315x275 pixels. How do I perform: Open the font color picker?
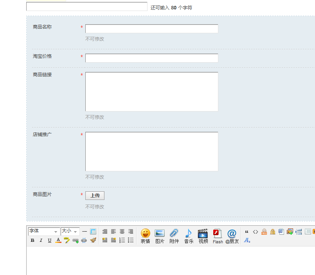tap(58, 240)
